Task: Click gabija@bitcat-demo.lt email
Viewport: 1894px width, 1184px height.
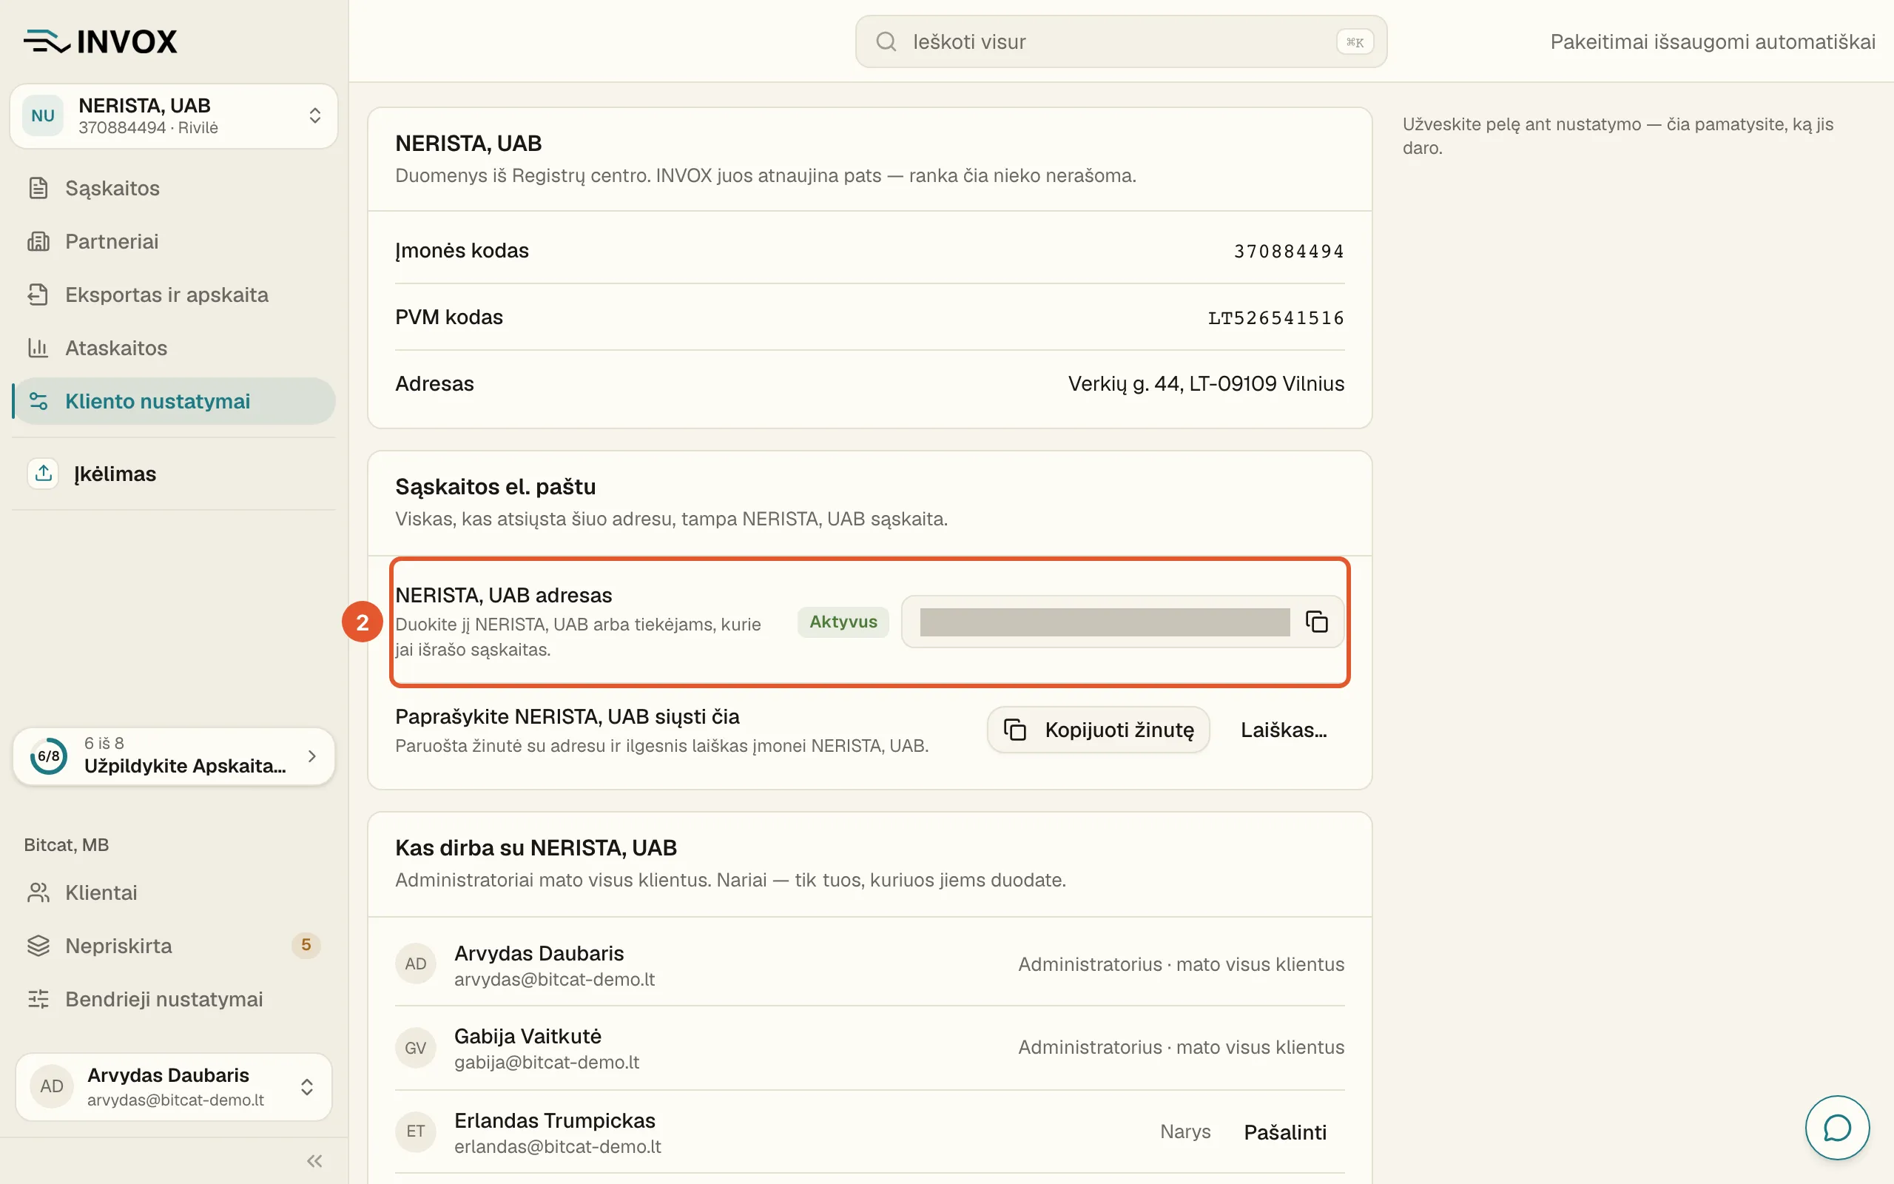Action: point(546,1062)
